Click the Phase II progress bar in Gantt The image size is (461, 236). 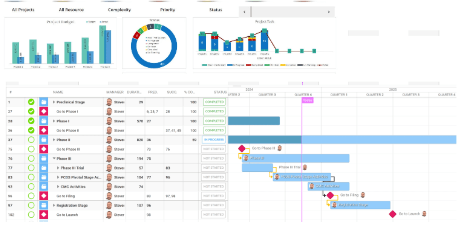342,139
